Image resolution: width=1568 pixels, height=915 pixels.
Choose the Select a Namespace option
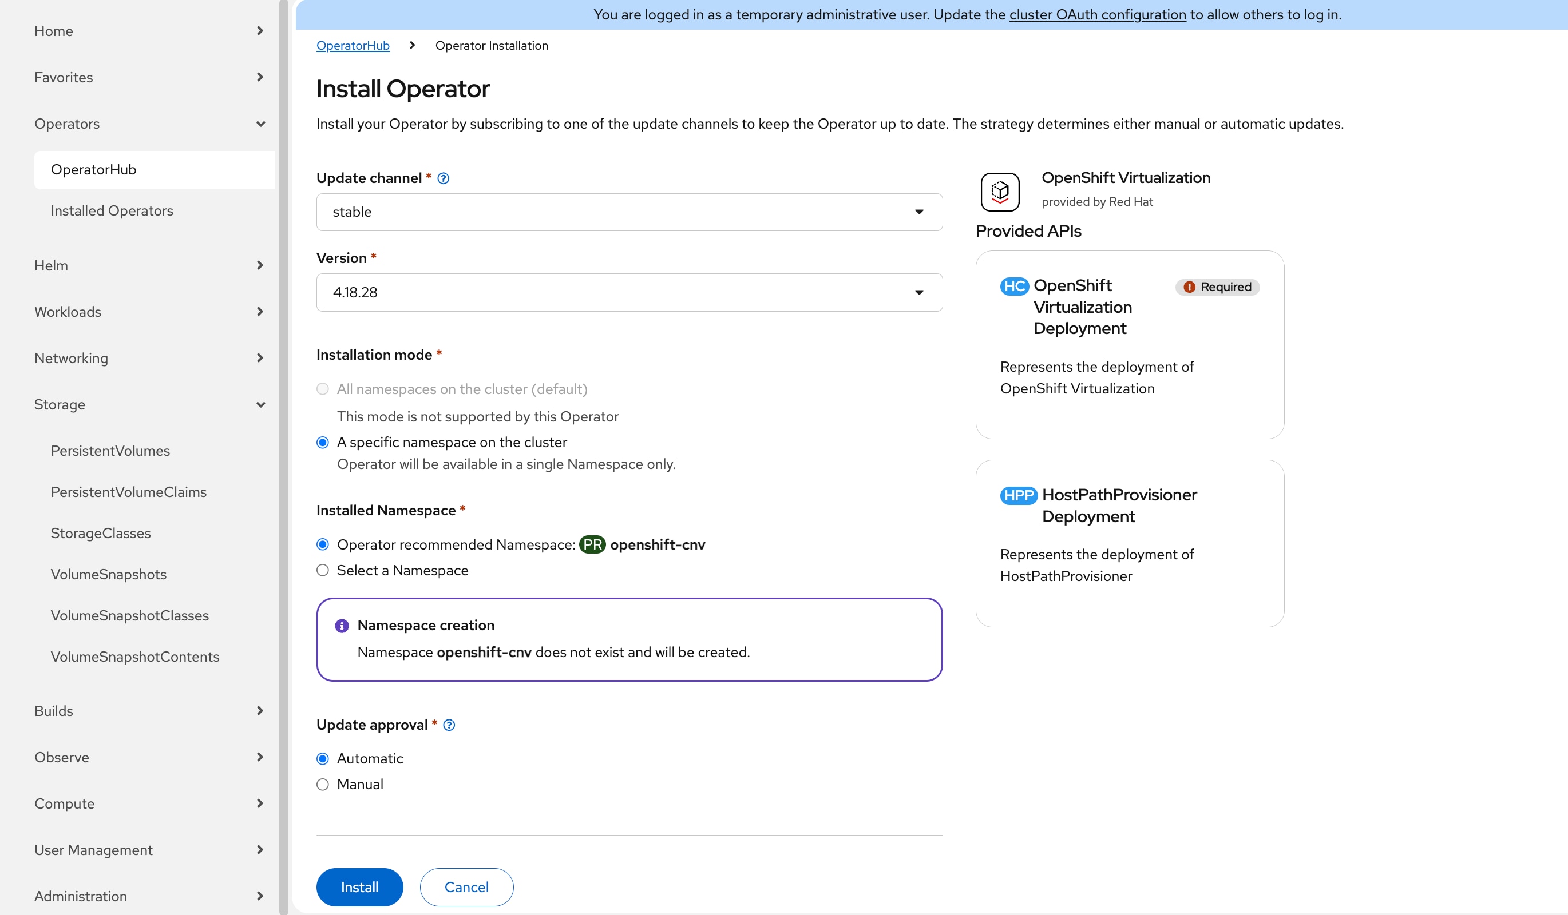[x=322, y=571]
